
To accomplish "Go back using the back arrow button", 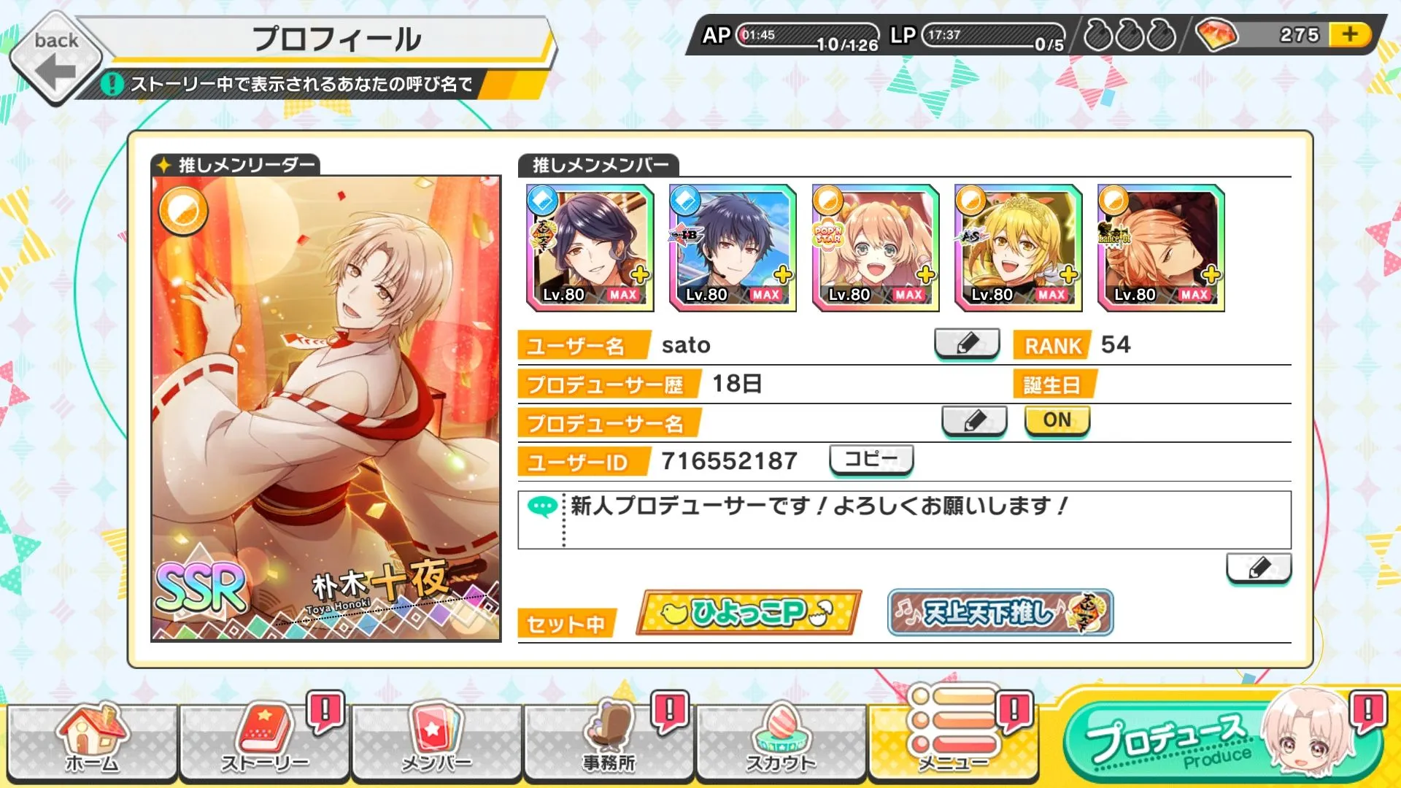I will point(57,58).
